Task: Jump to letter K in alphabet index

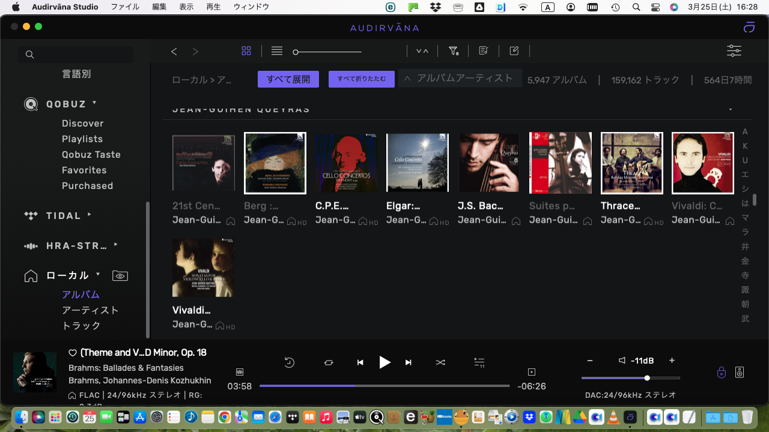Action: click(745, 146)
